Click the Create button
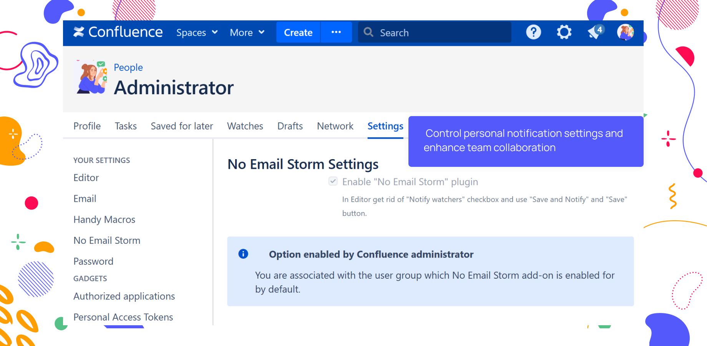Screen dimensions: 707x346 click(298, 32)
